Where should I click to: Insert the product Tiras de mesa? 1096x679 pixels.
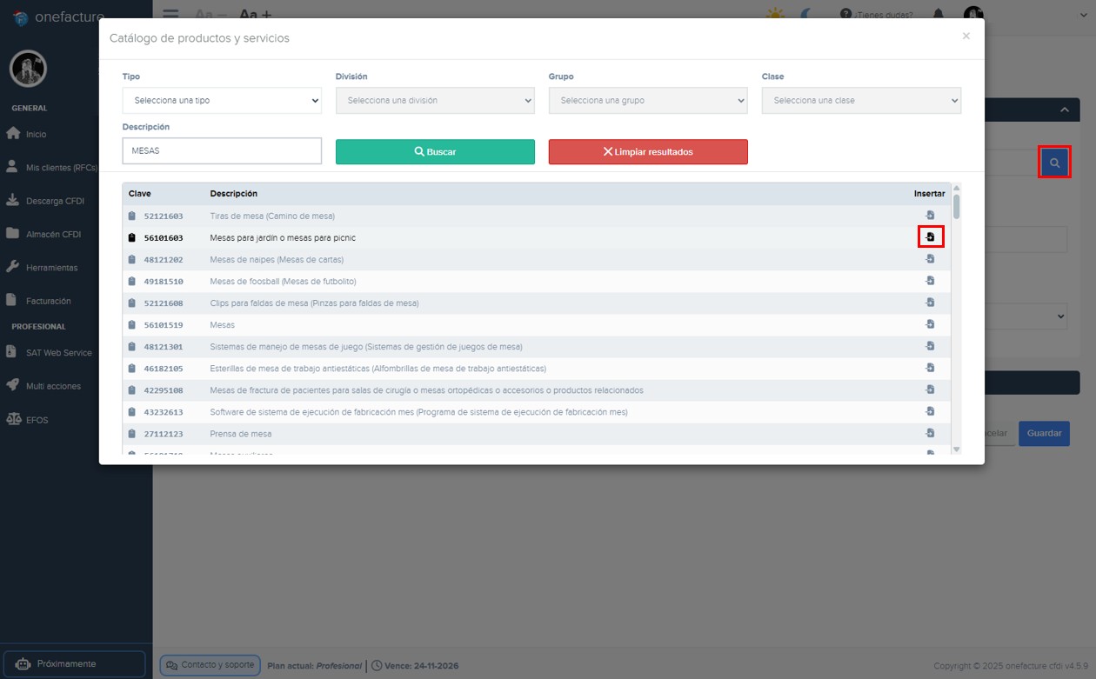point(930,216)
